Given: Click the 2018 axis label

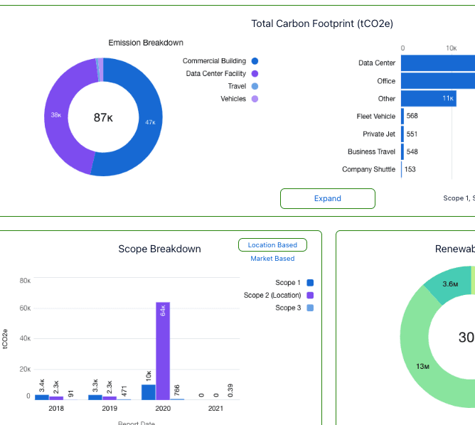Looking at the screenshot, I should click(x=56, y=409).
